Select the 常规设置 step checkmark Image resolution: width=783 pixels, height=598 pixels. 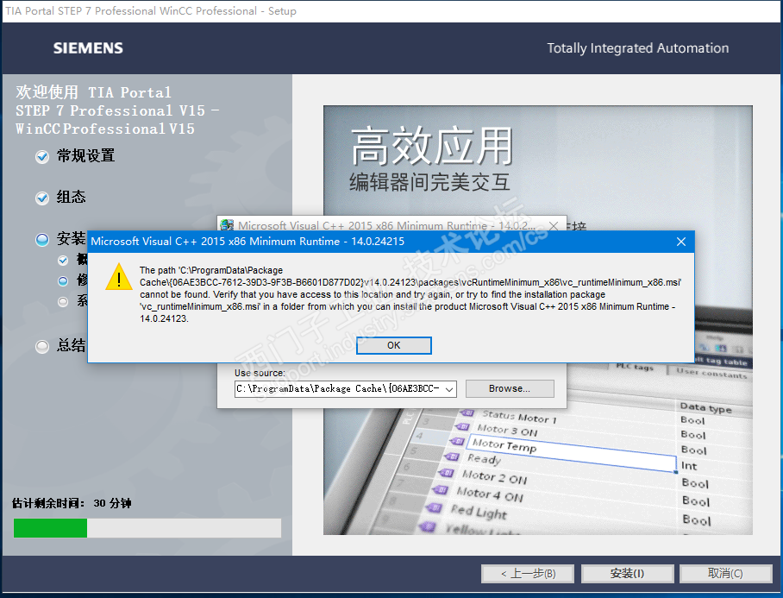coord(42,157)
